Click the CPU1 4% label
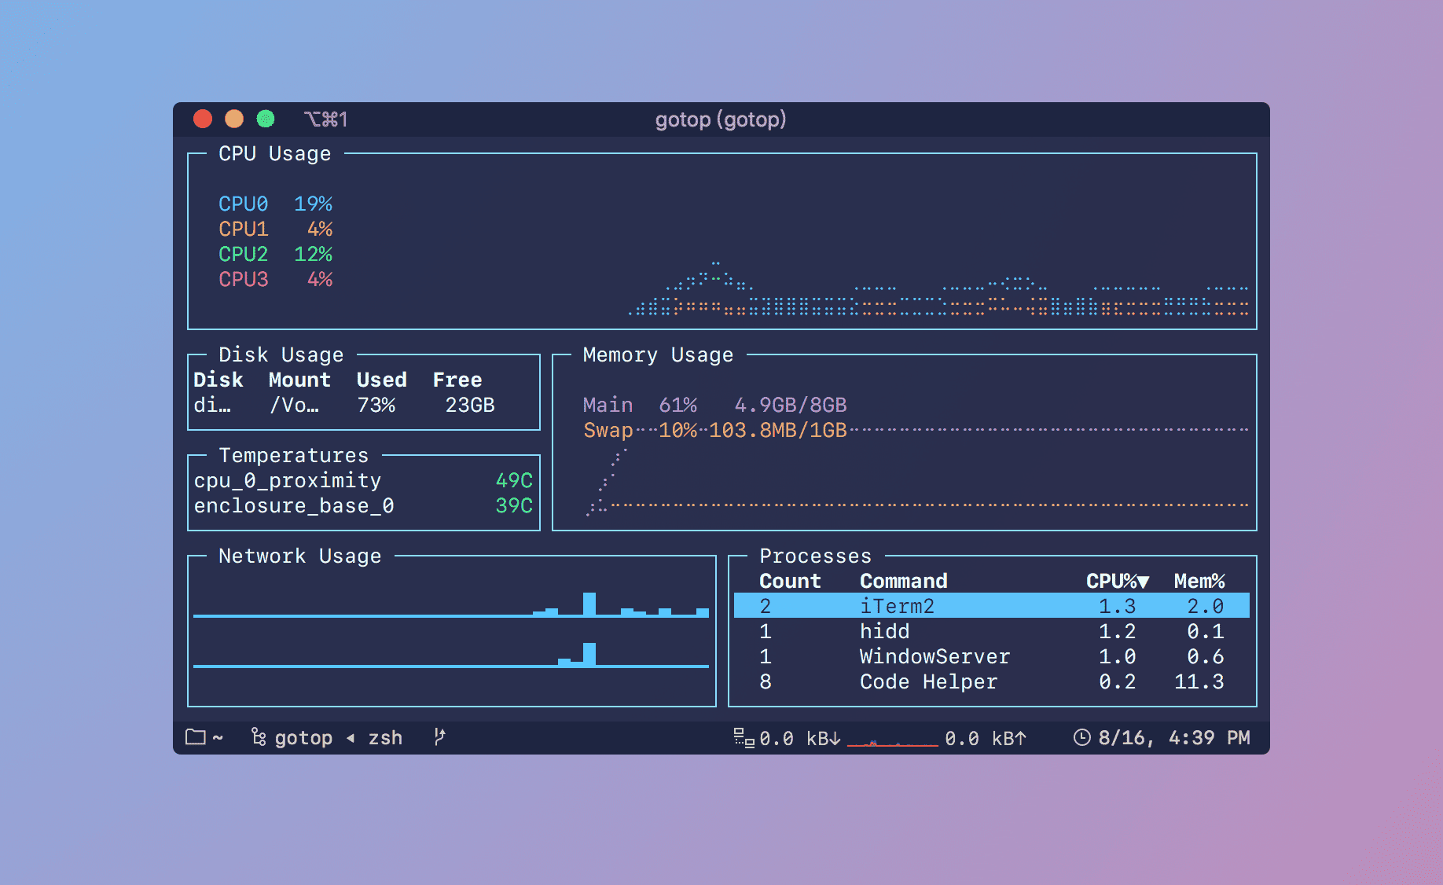1443x885 pixels. [275, 229]
